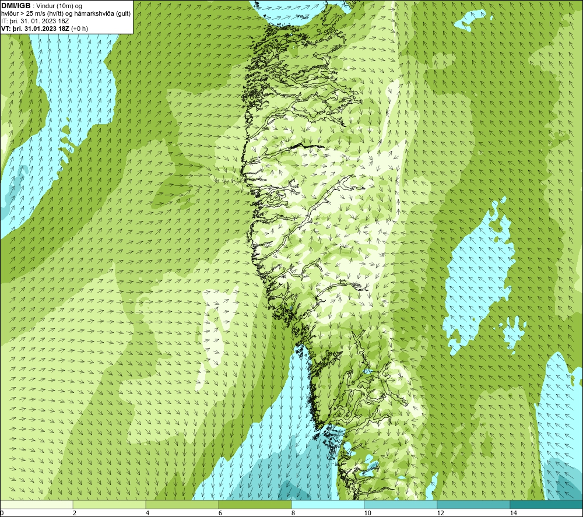The height and width of the screenshot is (517, 583).
Task: Click the 0–2 m/s palest legend color segment
Action: (x=36, y=504)
